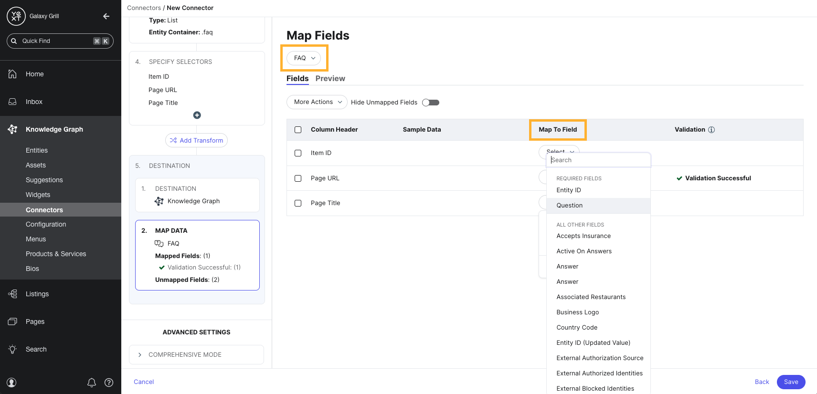817x394 pixels.
Task: Click Connectors breadcrumb link
Action: click(144, 8)
